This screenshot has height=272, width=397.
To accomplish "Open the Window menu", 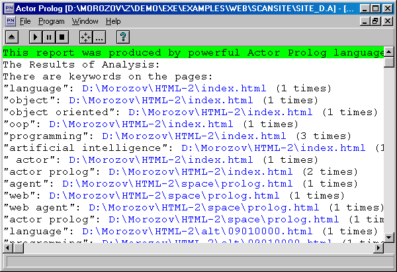I will [85, 21].
